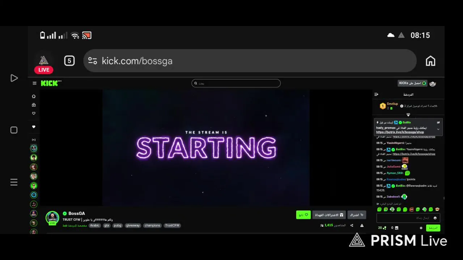
Task: Open the channel points shop icon
Action: point(396,228)
